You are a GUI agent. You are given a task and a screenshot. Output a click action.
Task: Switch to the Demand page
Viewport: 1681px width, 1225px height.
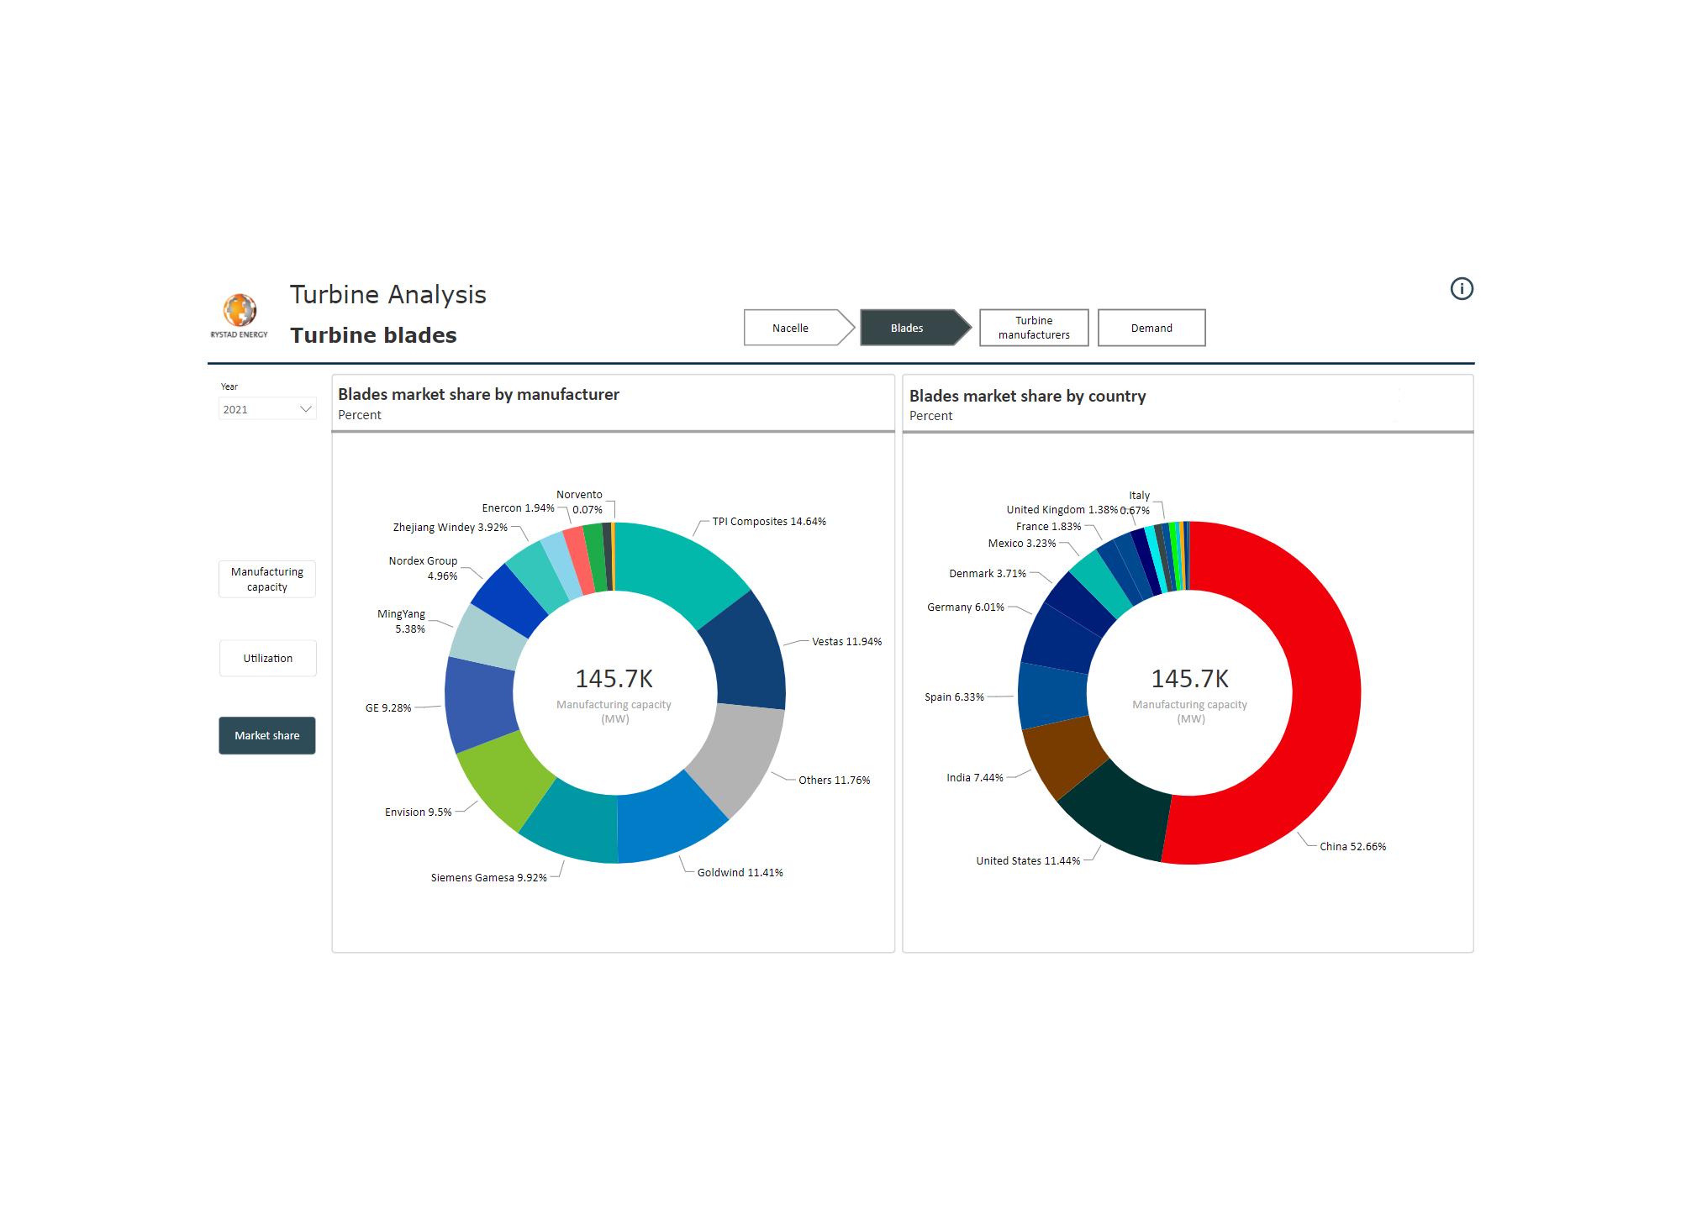coord(1151,328)
